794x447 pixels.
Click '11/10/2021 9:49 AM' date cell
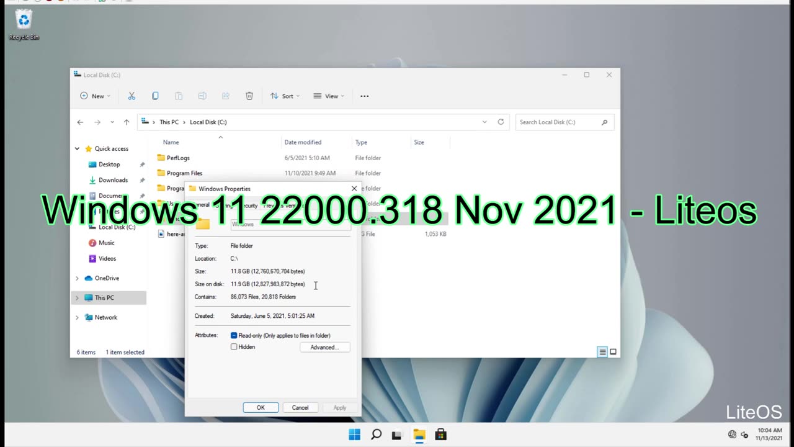click(x=310, y=173)
